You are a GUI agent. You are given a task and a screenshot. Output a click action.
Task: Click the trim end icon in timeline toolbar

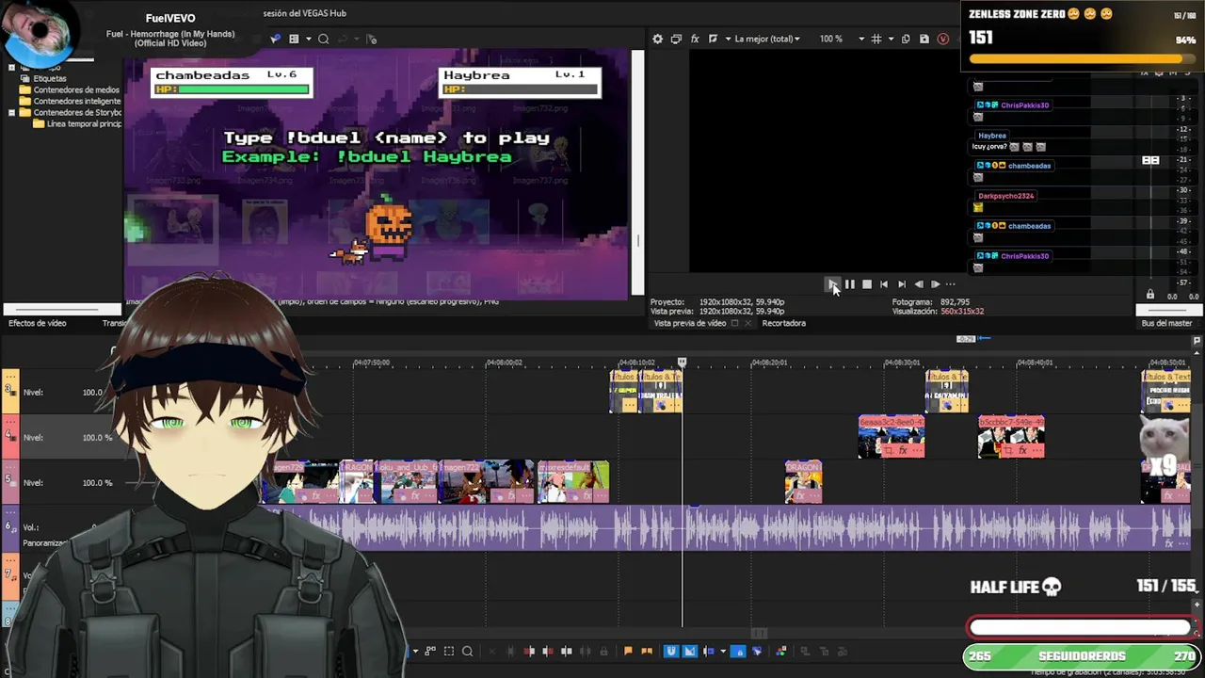[548, 651]
